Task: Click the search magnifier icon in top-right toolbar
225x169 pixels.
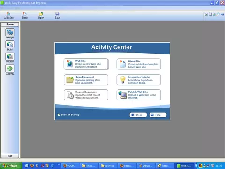Action: click(x=218, y=15)
